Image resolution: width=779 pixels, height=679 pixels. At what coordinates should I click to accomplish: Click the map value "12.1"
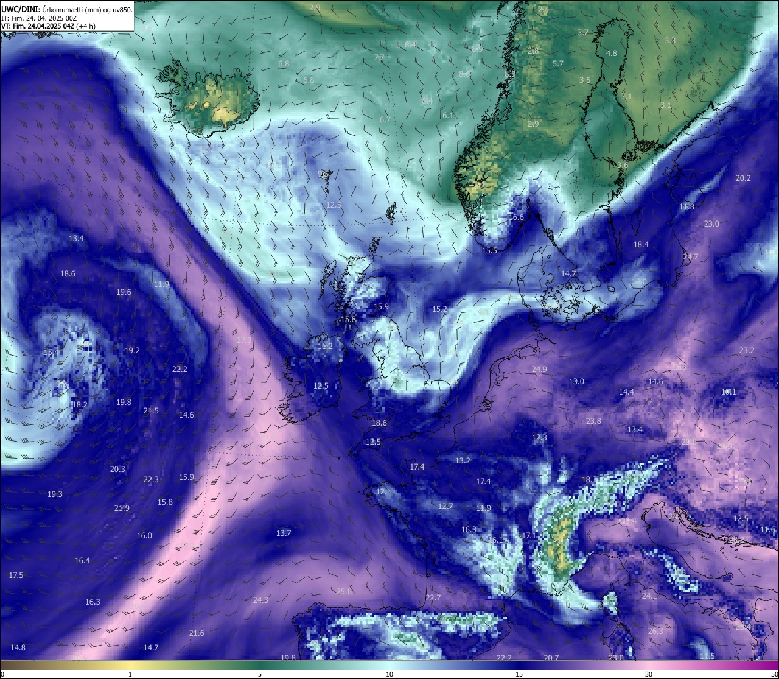[x=383, y=491]
